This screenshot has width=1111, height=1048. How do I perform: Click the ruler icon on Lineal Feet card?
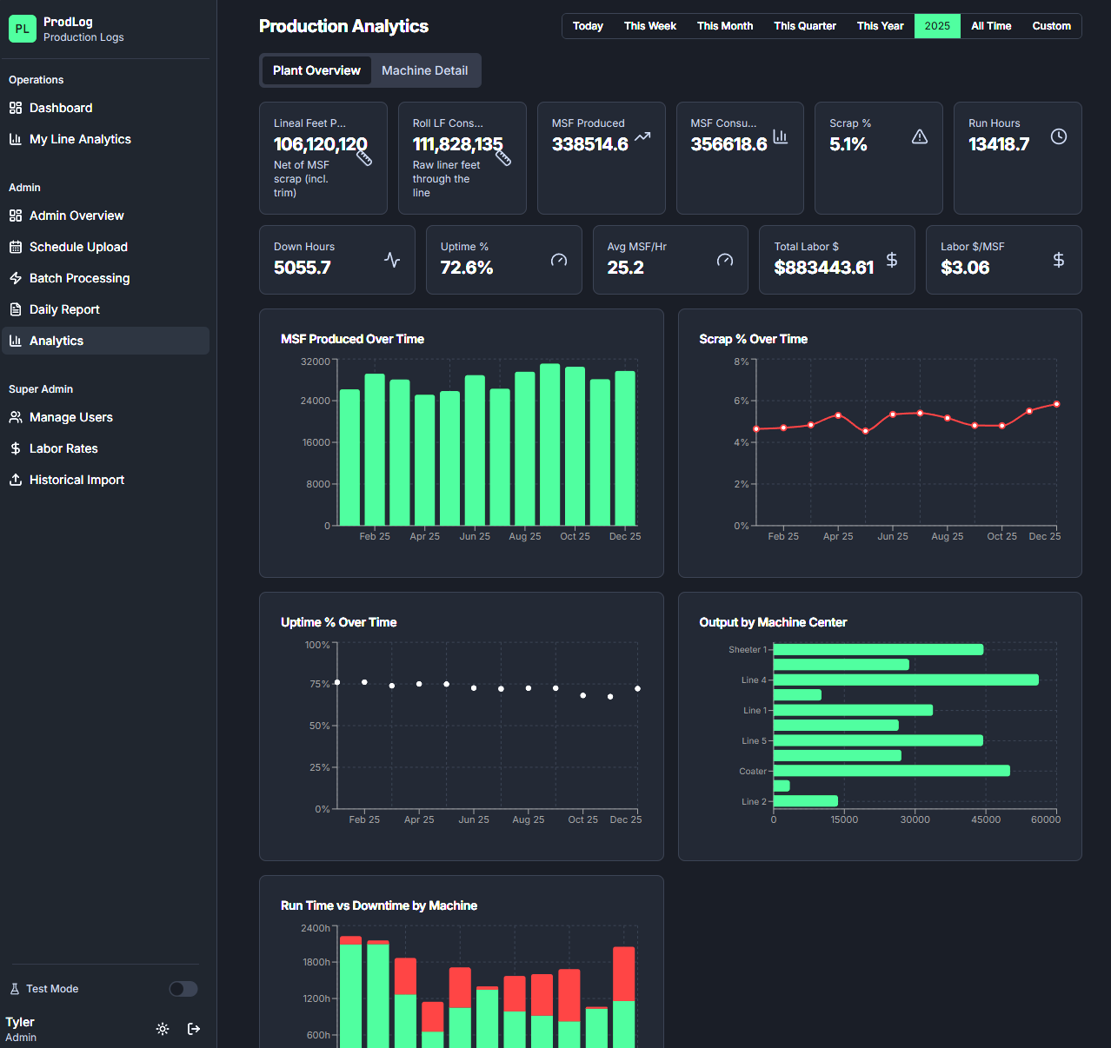(x=364, y=157)
